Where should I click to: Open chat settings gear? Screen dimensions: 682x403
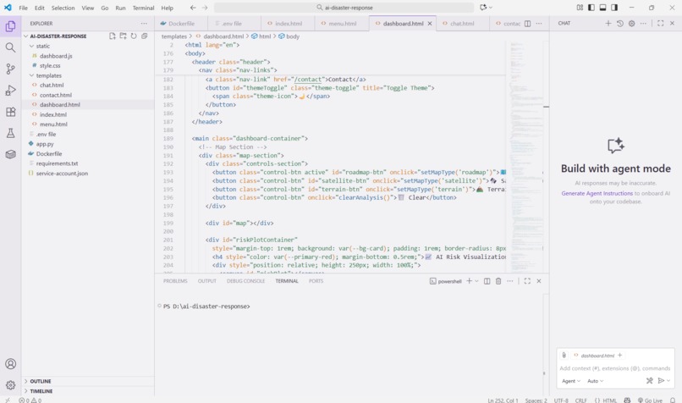[x=631, y=24]
